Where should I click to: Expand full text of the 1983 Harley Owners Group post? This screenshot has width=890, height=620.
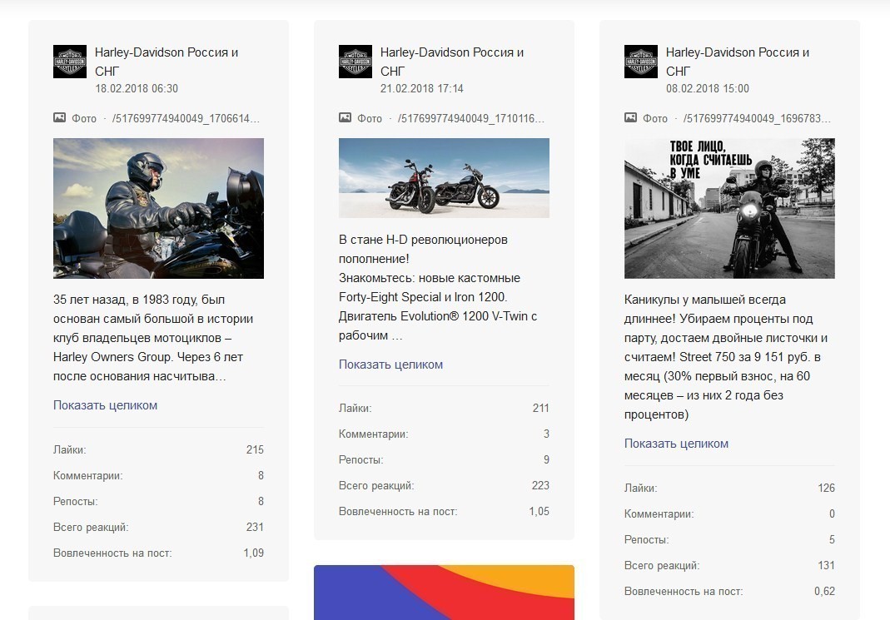point(105,405)
